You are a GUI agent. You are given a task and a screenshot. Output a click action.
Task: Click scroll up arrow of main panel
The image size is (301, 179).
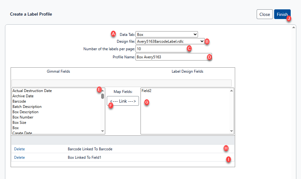tap(294, 27)
